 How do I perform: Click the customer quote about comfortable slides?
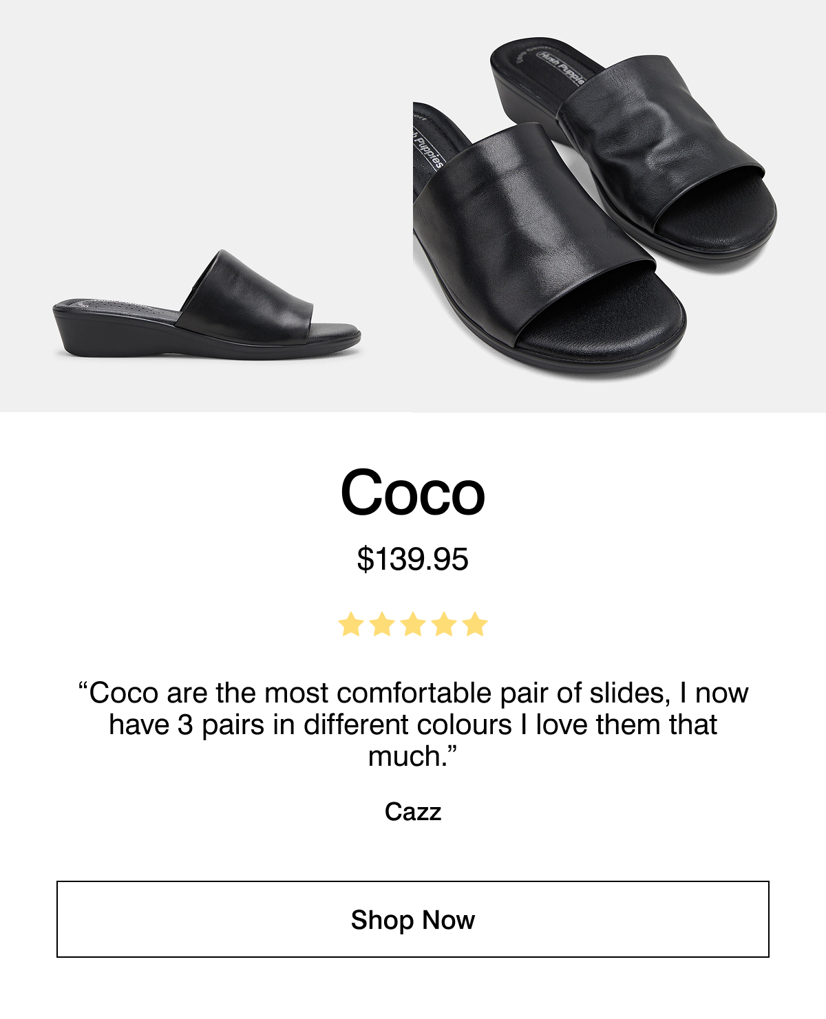click(x=413, y=722)
